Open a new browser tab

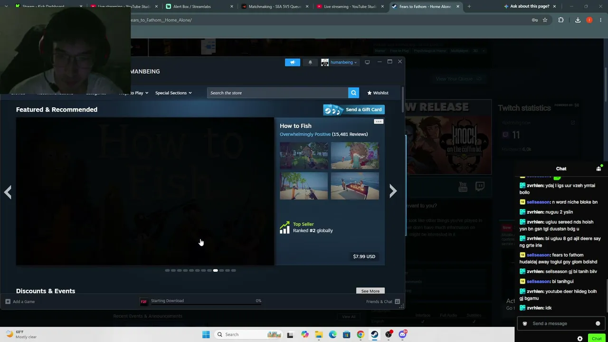tap(469, 7)
